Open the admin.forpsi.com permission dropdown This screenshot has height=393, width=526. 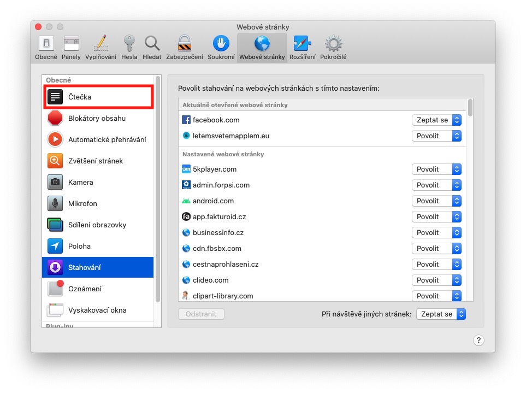click(436, 185)
